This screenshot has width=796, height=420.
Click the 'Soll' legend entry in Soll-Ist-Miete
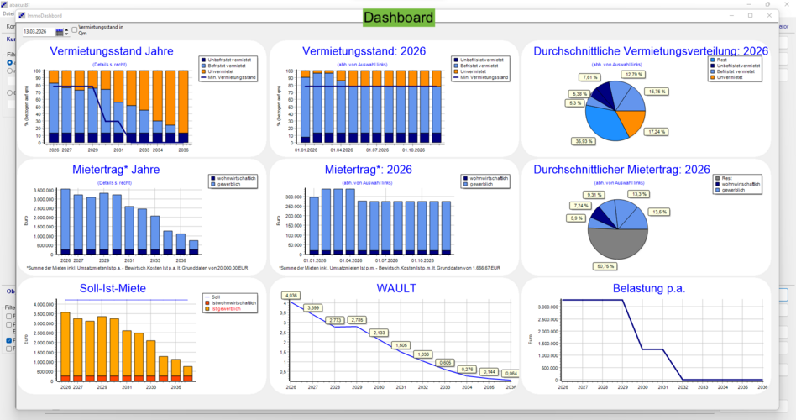[211, 297]
